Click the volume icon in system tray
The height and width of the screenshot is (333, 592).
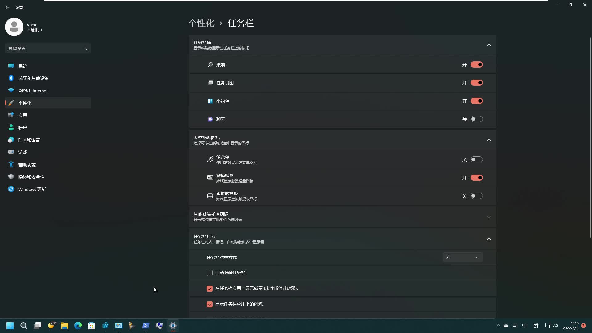(x=555, y=326)
